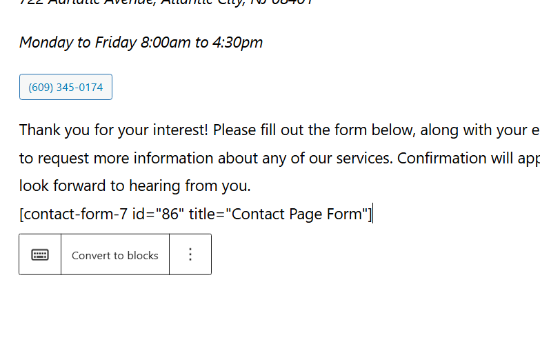Click the Classic block keyboard icon
Image resolution: width=540 pixels, height=342 pixels.
tap(40, 254)
